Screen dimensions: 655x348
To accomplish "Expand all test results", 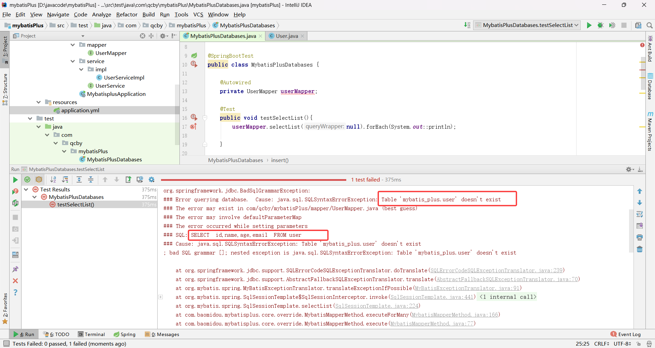I will click(79, 179).
